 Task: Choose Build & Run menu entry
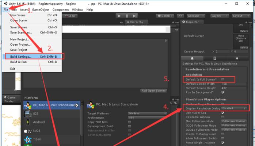click(32, 62)
